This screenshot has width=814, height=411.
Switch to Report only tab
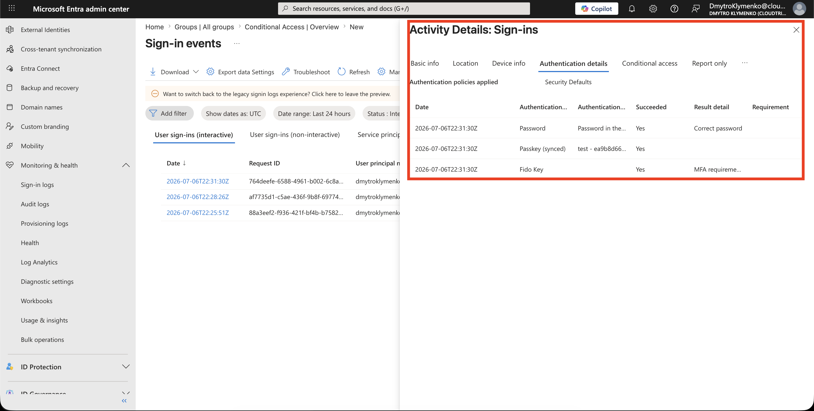pyautogui.click(x=709, y=63)
